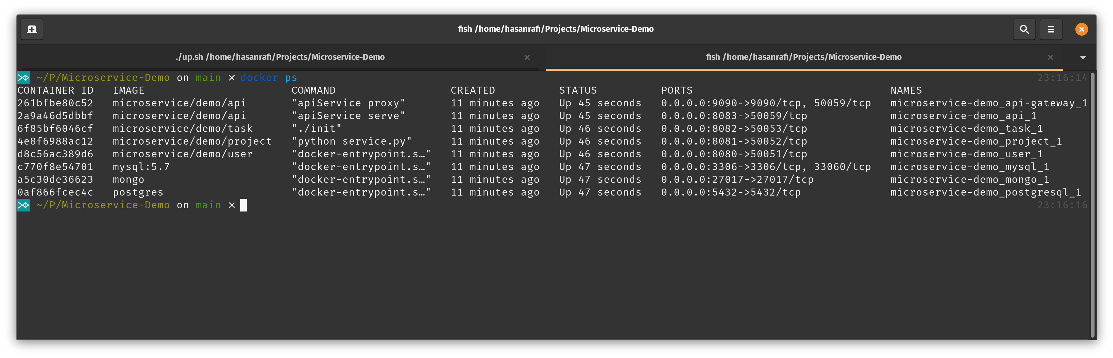The height and width of the screenshot is (358, 1113).
Task: Click the 23:16:14 timestamp
Action: tap(1062, 78)
